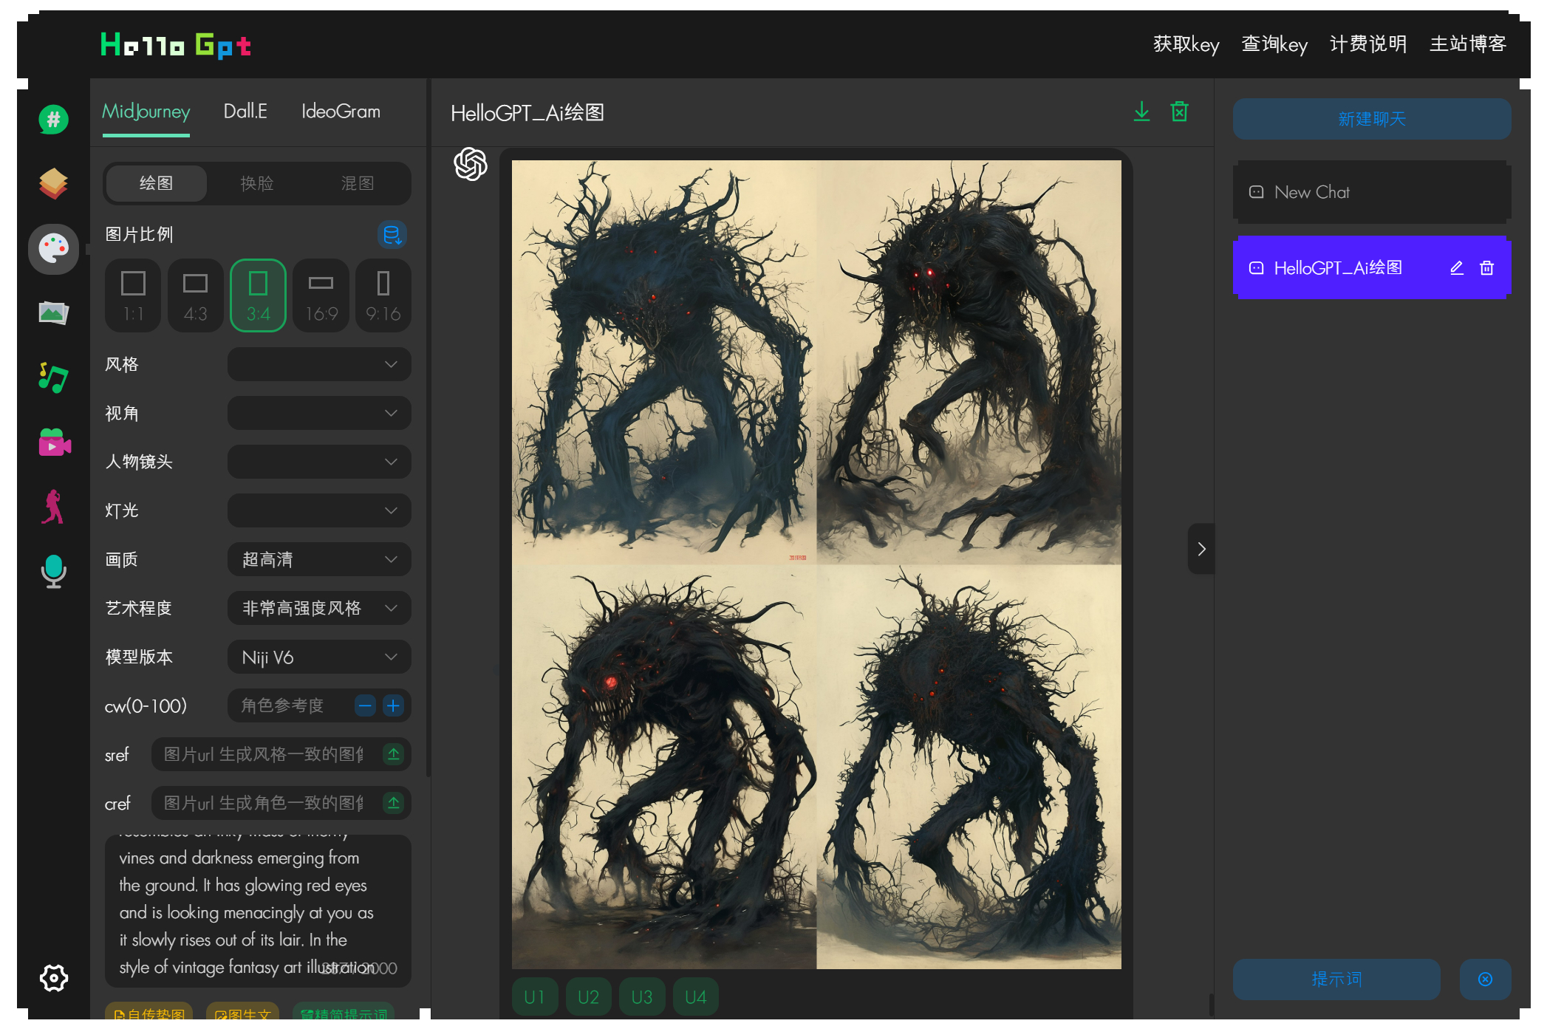Download the chat via the download icon
This screenshot has height=1029, width=1547.
coord(1141,112)
